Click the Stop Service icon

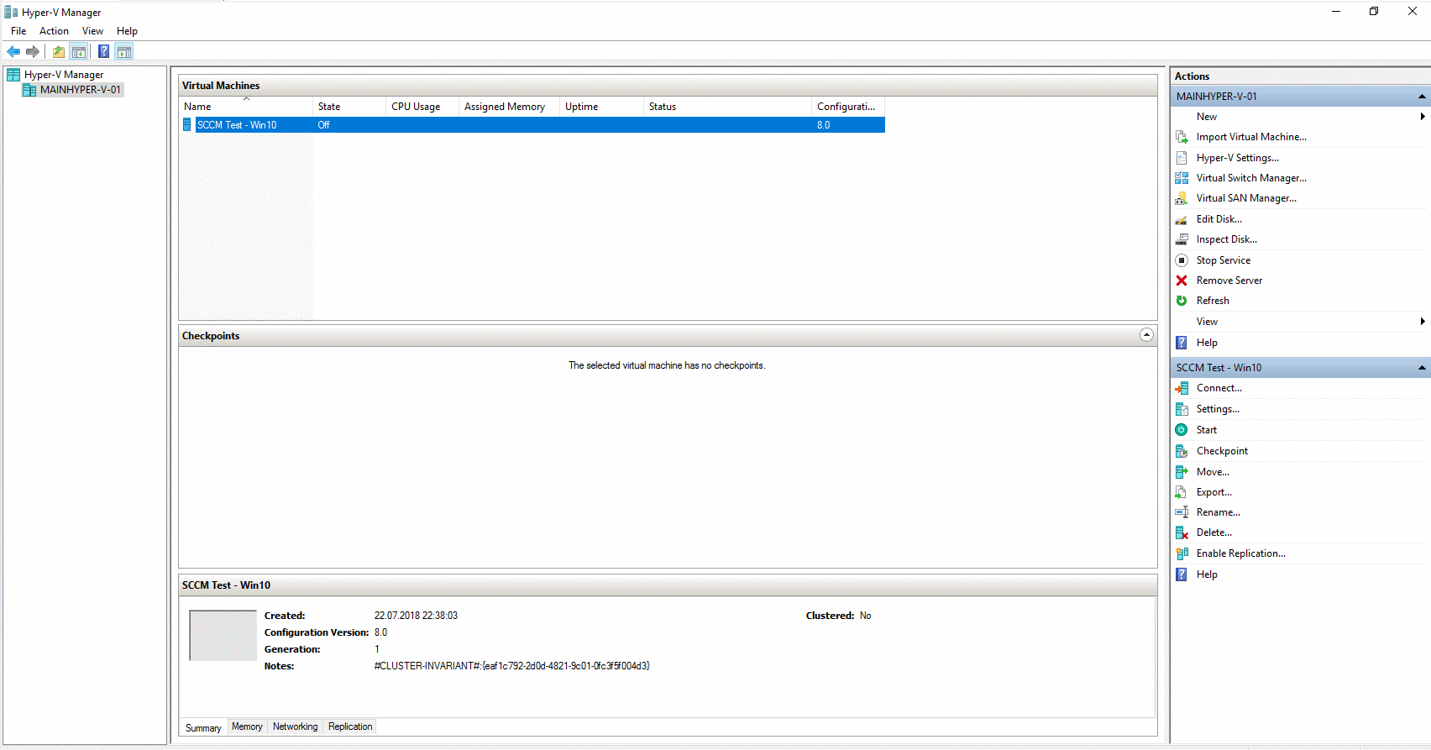point(1182,260)
